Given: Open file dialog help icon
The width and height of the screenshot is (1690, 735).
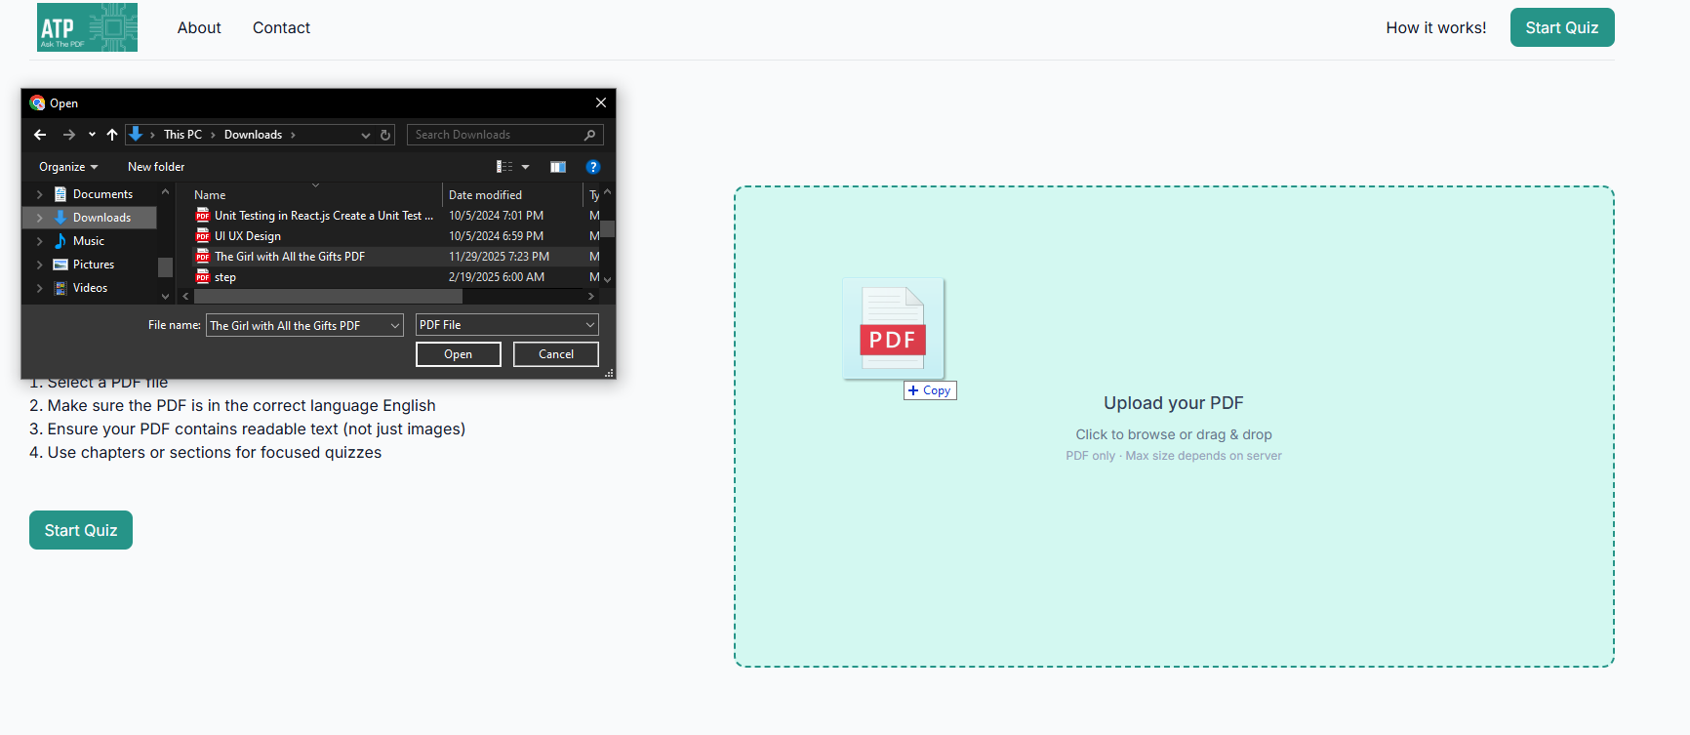Looking at the screenshot, I should point(592,167).
